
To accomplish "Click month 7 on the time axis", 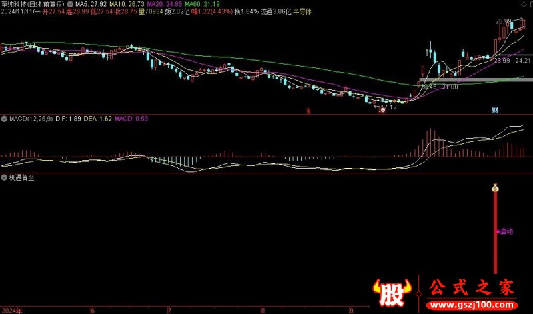I will click(170, 311).
